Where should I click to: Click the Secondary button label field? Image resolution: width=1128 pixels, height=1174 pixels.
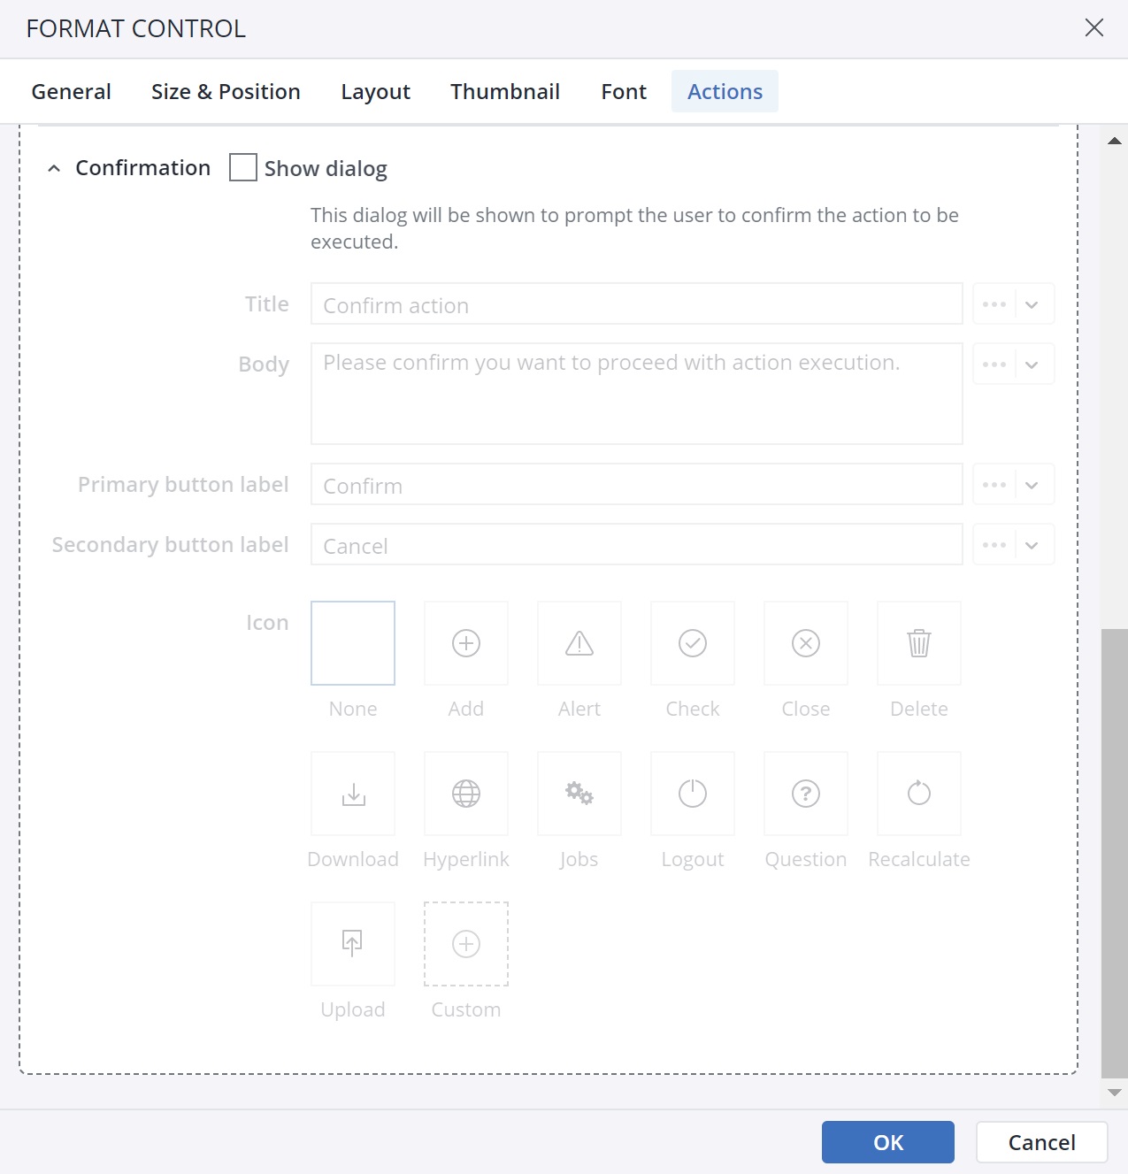(637, 545)
